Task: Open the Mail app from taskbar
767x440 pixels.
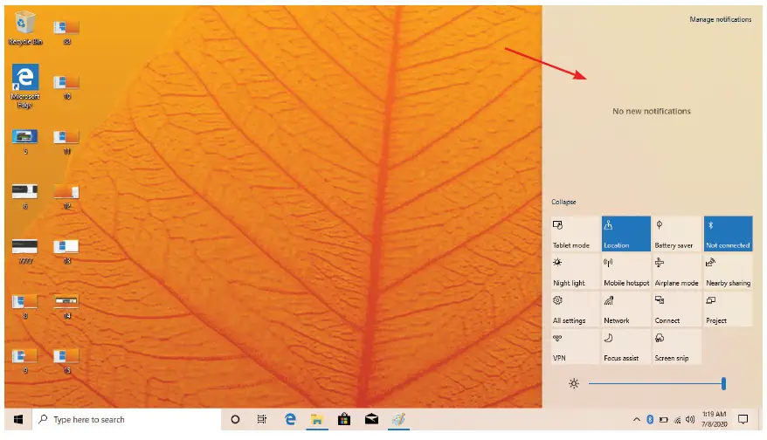Action: tap(372, 419)
